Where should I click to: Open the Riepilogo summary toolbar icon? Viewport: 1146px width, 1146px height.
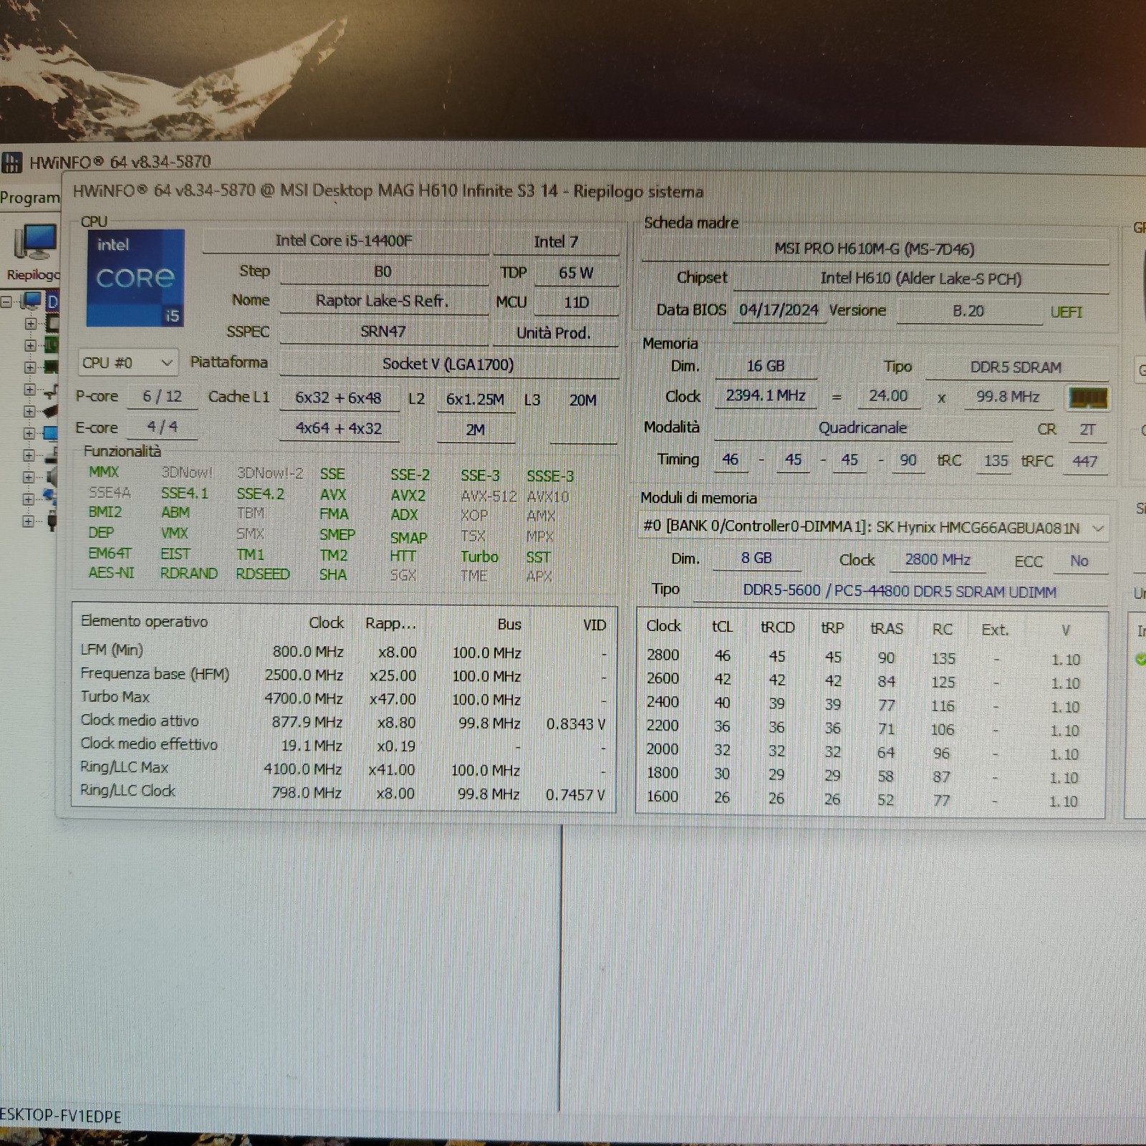tap(34, 251)
